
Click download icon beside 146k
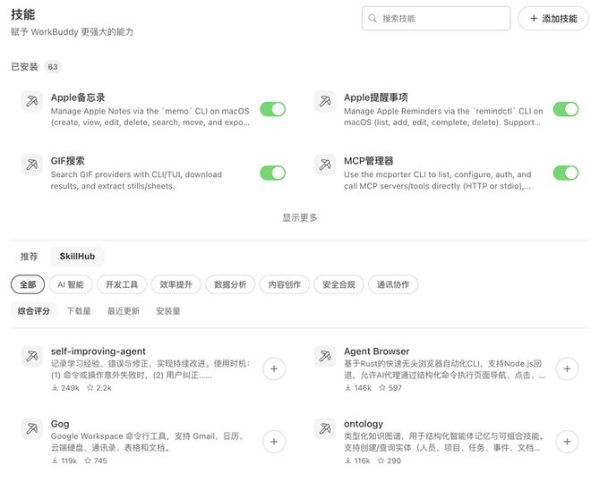(348, 387)
